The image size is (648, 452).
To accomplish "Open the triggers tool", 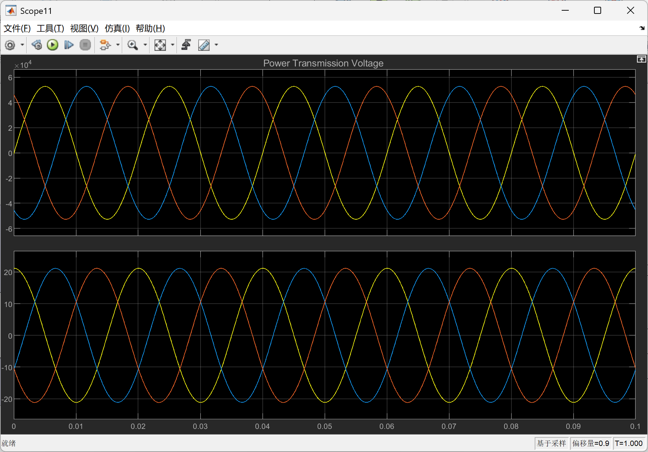I will (187, 45).
